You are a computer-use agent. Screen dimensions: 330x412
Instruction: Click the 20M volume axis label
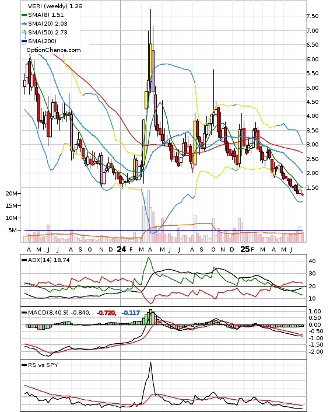tap(11, 193)
